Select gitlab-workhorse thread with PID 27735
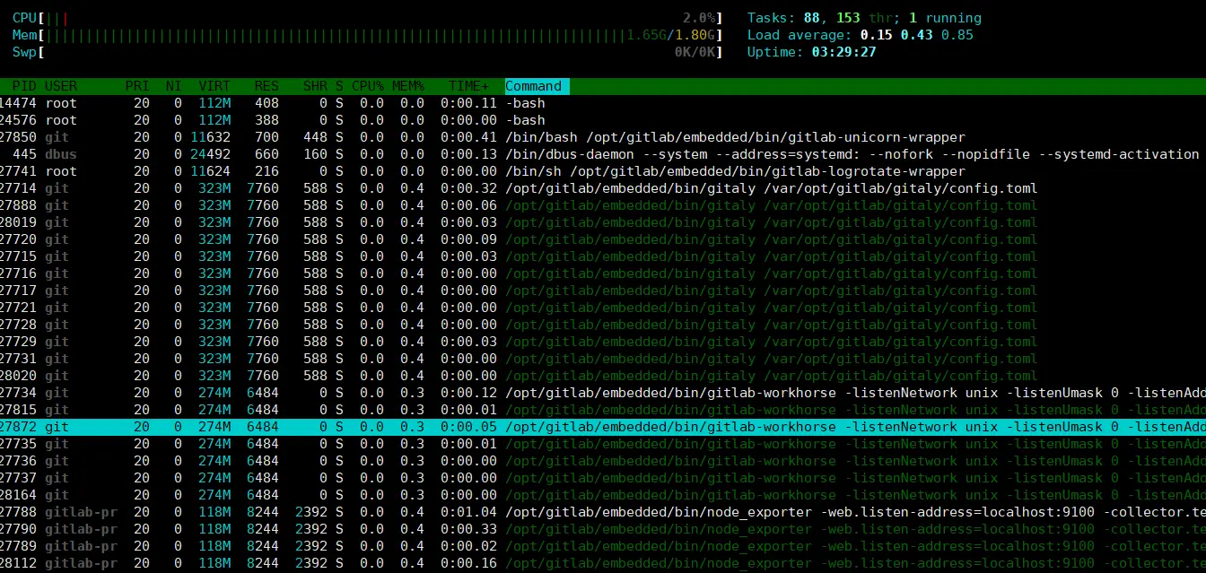Viewport: 1206px width, 573px height. (x=603, y=444)
